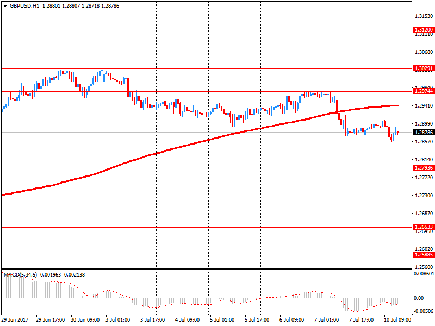The height and width of the screenshot is (326, 435).
Task: Select the 1.31200 resistance level label
Action: [424, 30]
